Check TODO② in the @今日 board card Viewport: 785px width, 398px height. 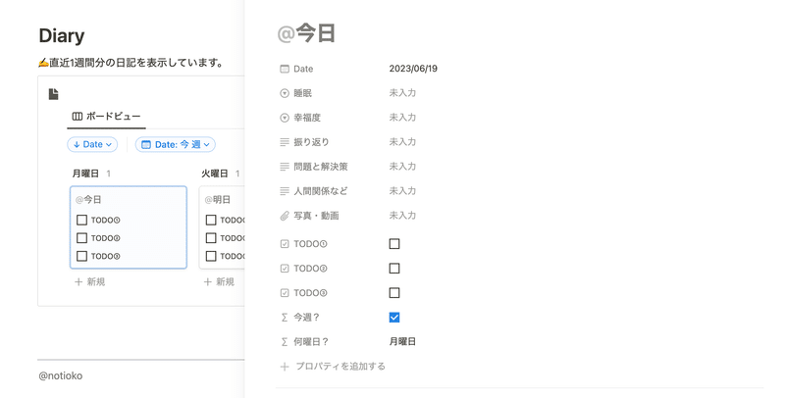click(x=82, y=238)
